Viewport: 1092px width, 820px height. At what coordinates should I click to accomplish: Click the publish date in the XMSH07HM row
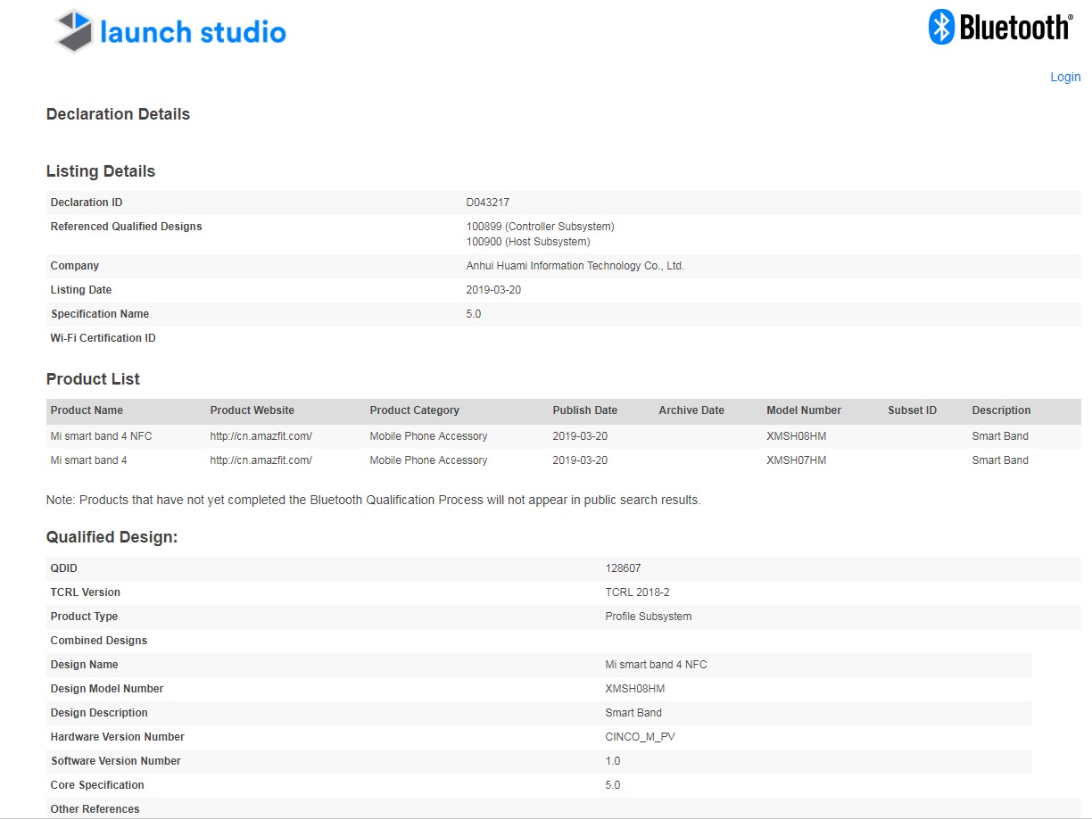point(581,460)
